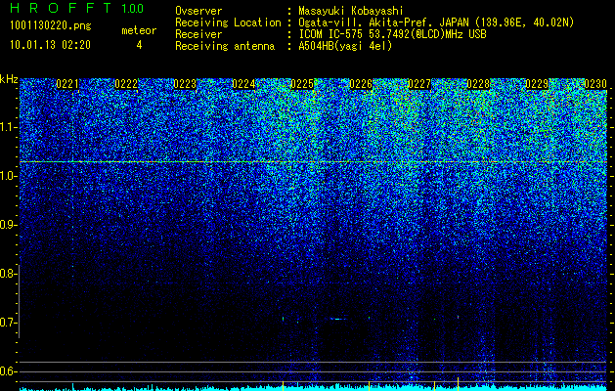Click the HROFFT 1.0.0 title text

(x=76, y=8)
